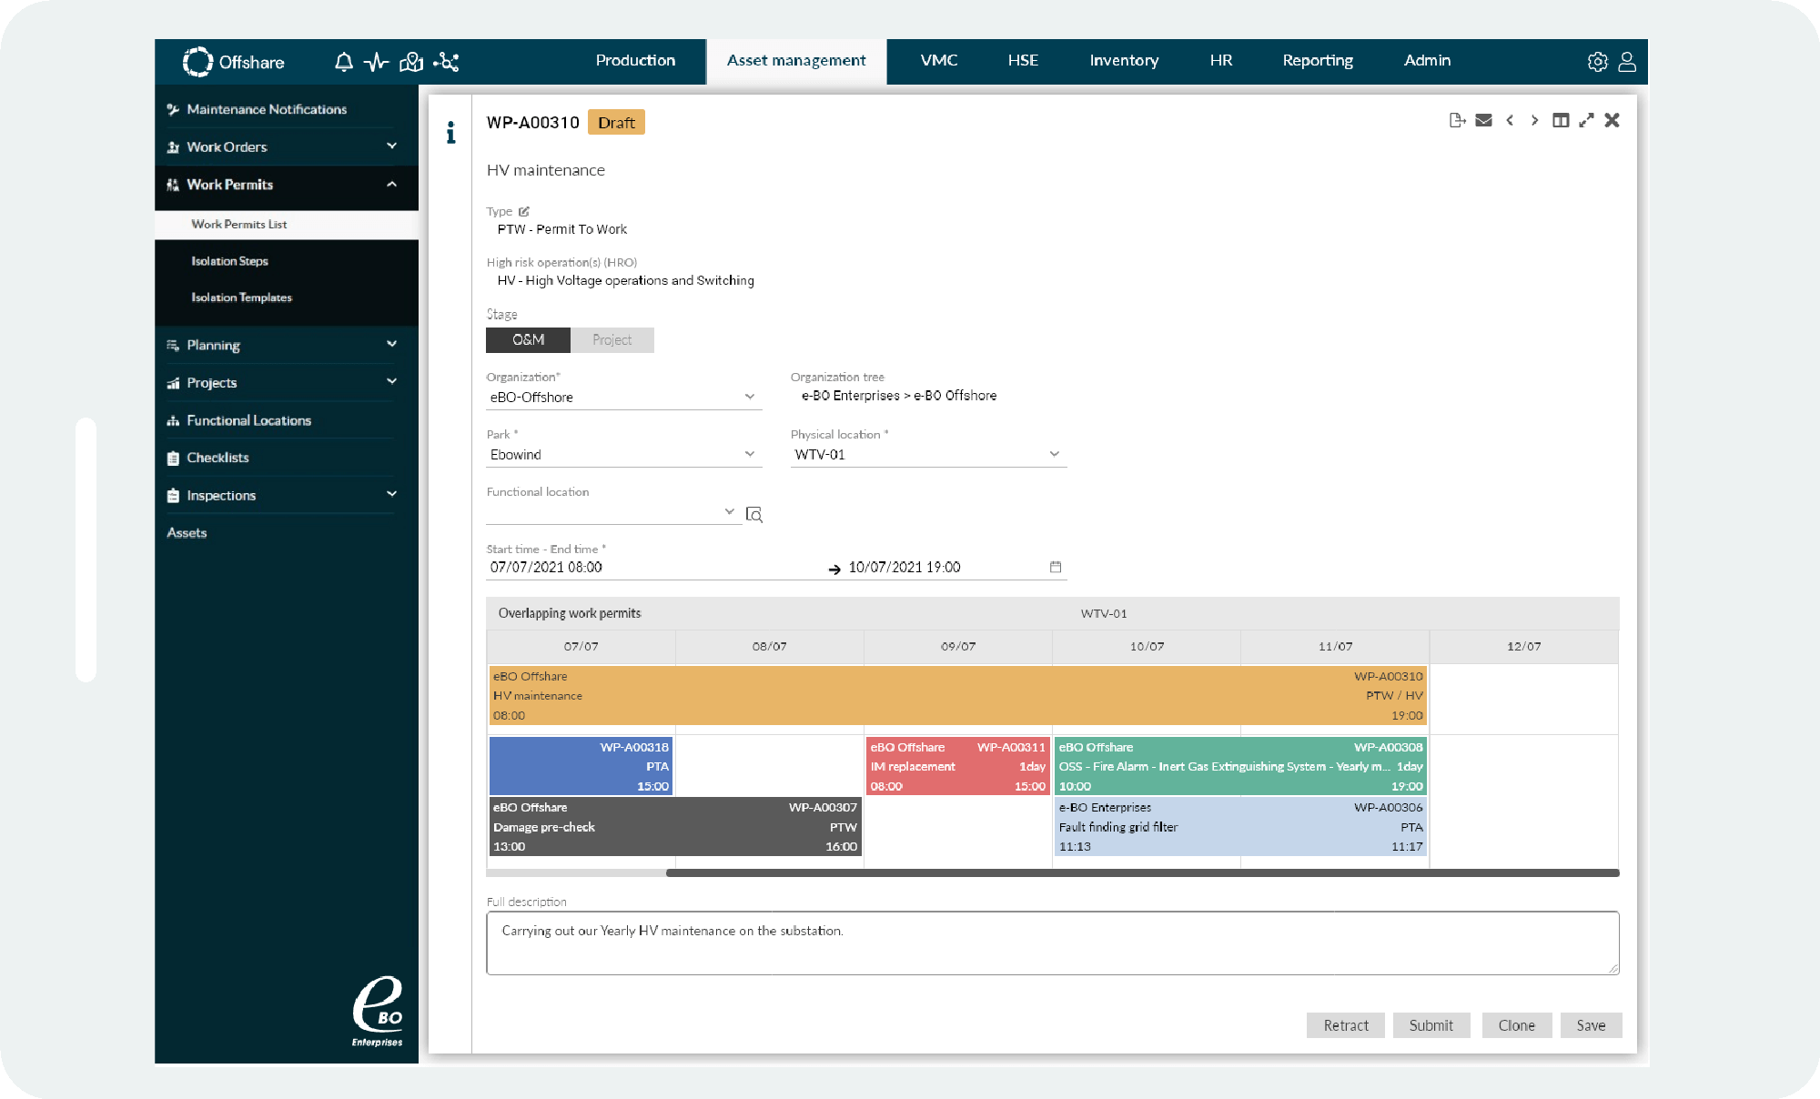Image resolution: width=1820 pixels, height=1099 pixels.
Task: Open the Functional location dropdown
Action: pos(613,512)
